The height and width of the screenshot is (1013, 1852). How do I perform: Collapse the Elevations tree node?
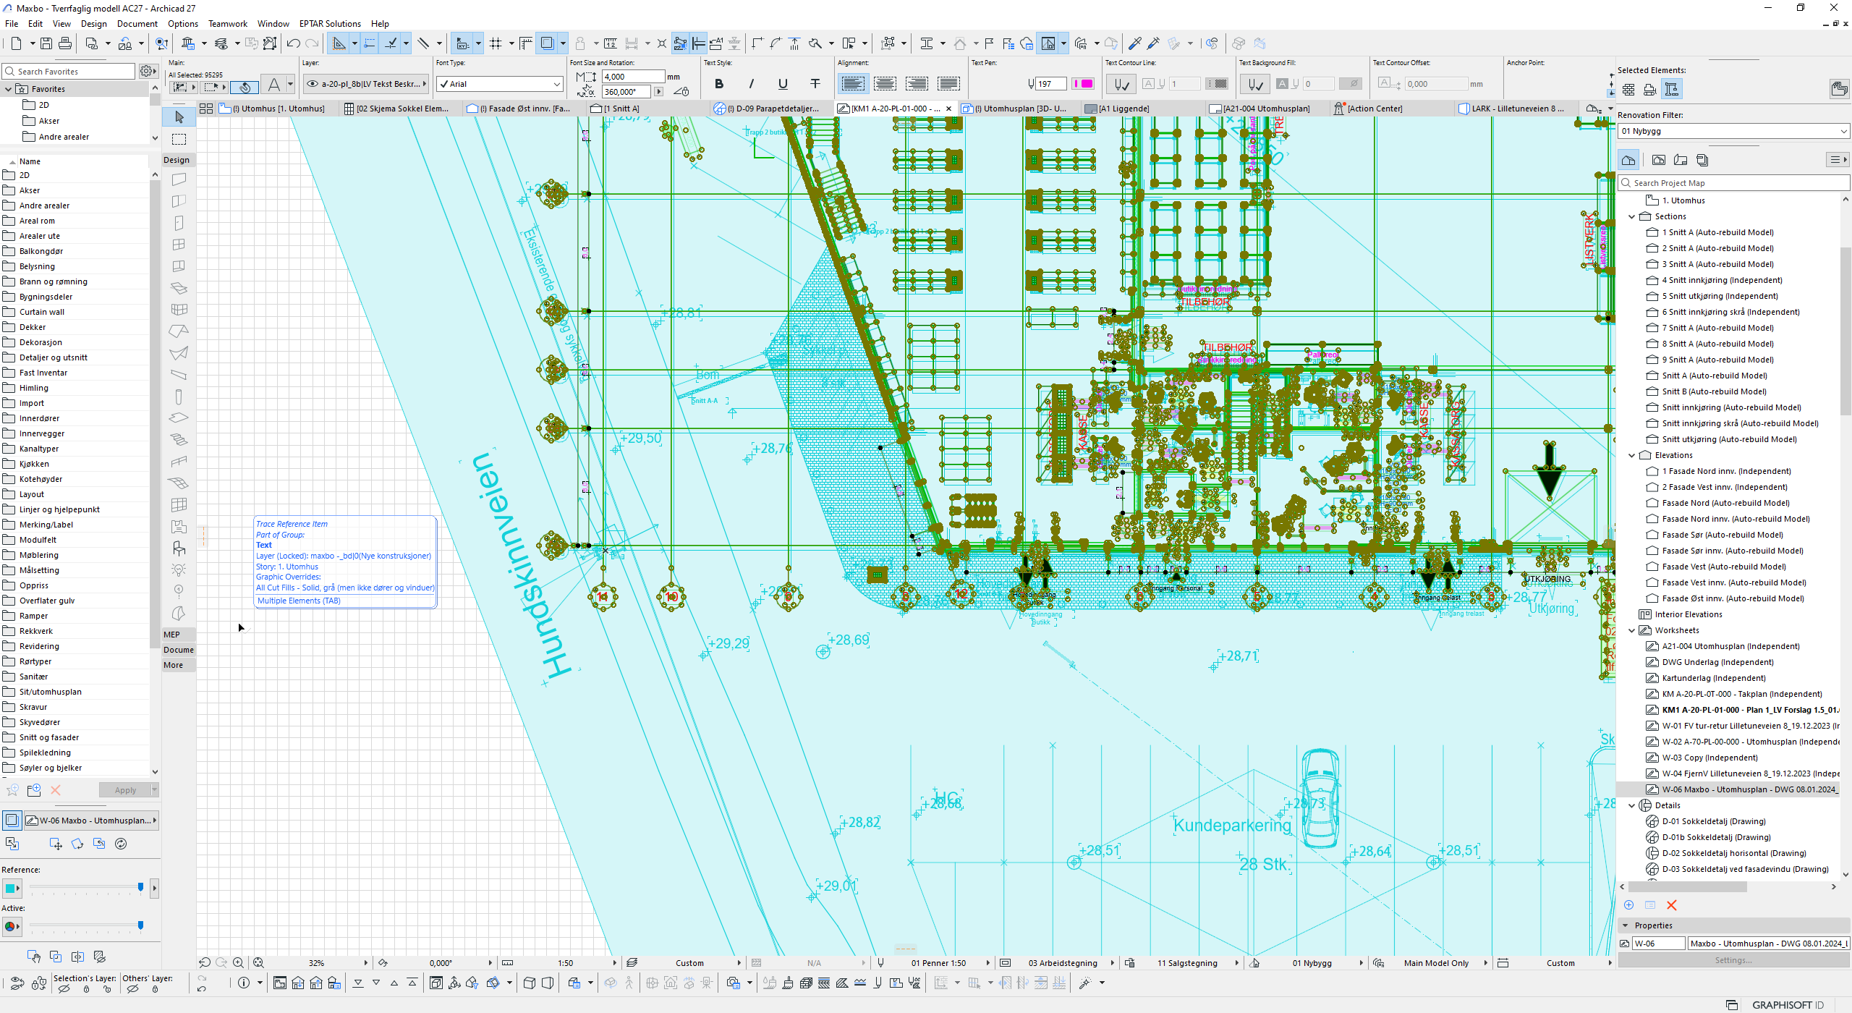(x=1632, y=455)
